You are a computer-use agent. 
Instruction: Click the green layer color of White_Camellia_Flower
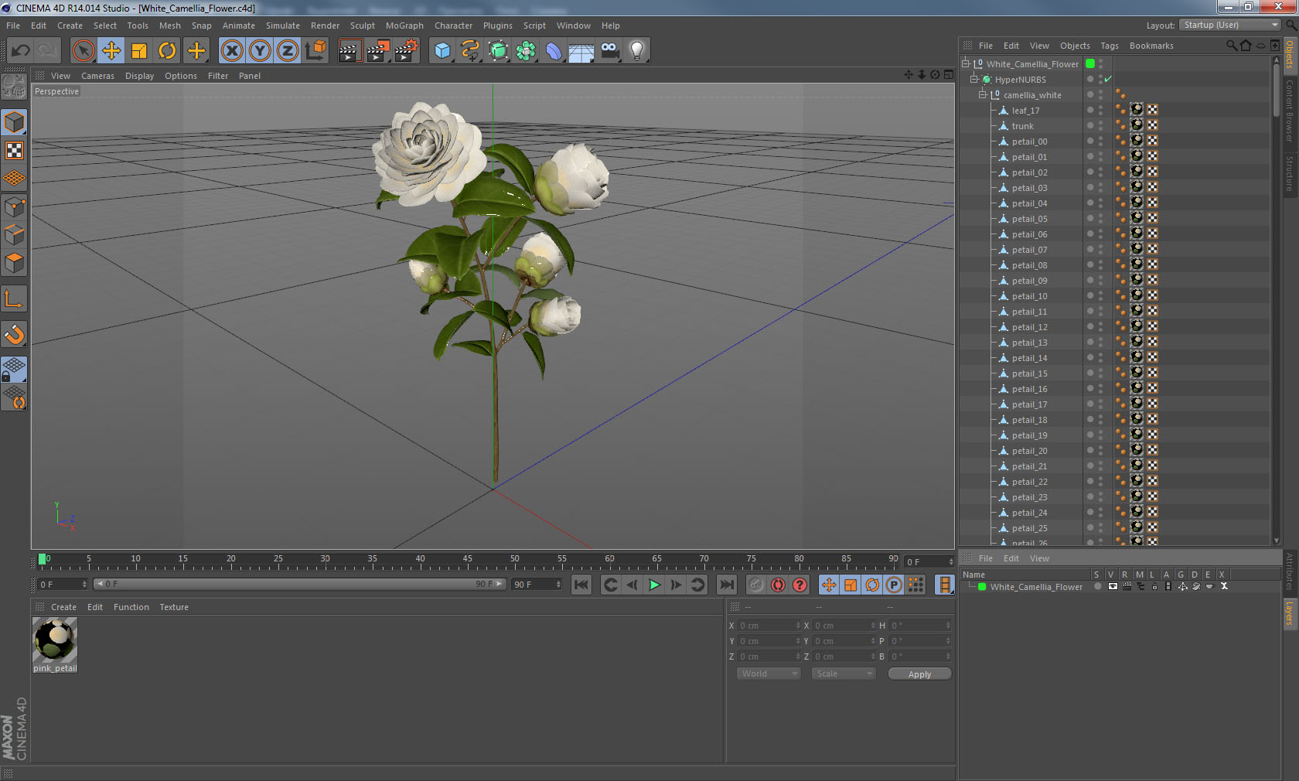(x=1090, y=63)
